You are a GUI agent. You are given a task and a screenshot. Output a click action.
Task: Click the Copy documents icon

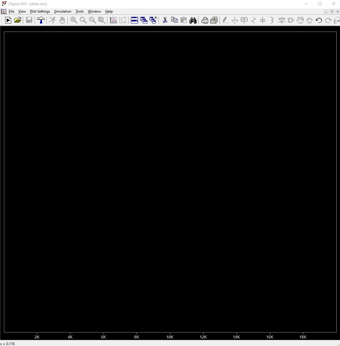click(174, 20)
